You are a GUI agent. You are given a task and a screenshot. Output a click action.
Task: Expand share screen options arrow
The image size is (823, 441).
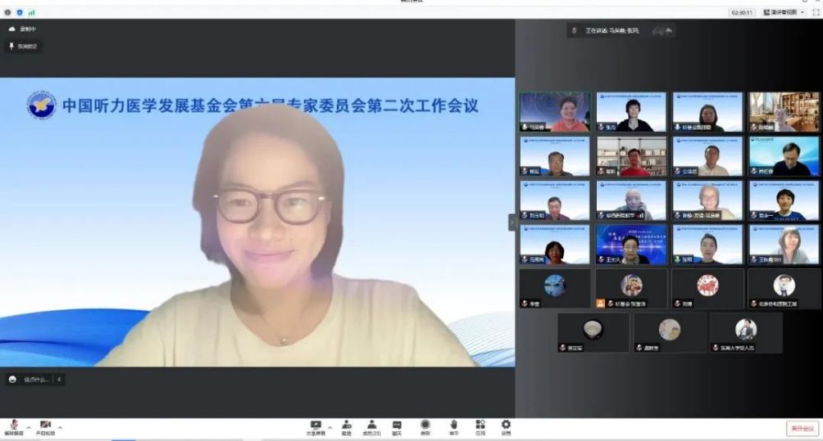(330, 426)
